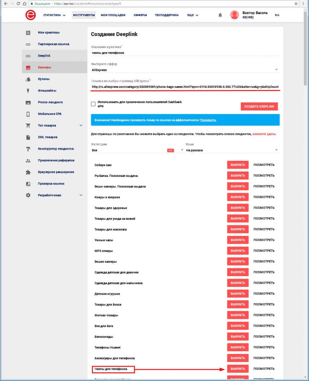Expand the Топ товаров sidebar section
The width and height of the screenshot is (309, 381).
pos(81,126)
